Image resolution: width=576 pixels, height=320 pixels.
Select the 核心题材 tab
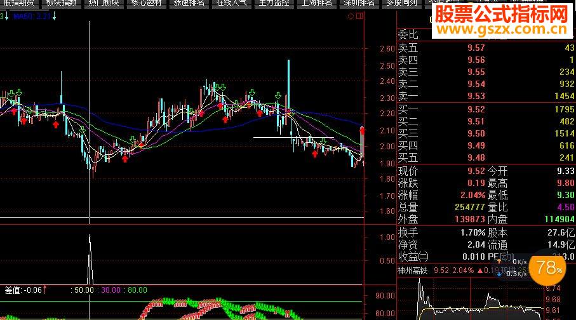click(x=146, y=3)
